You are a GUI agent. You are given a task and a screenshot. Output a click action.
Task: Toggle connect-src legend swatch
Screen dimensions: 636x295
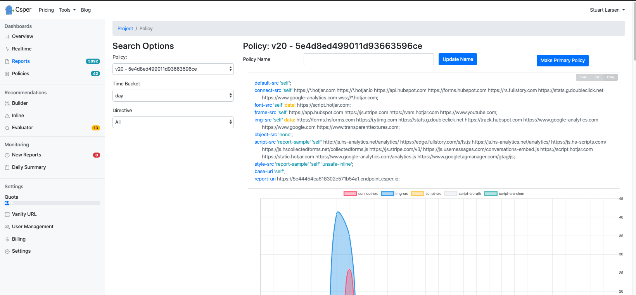tap(350, 194)
